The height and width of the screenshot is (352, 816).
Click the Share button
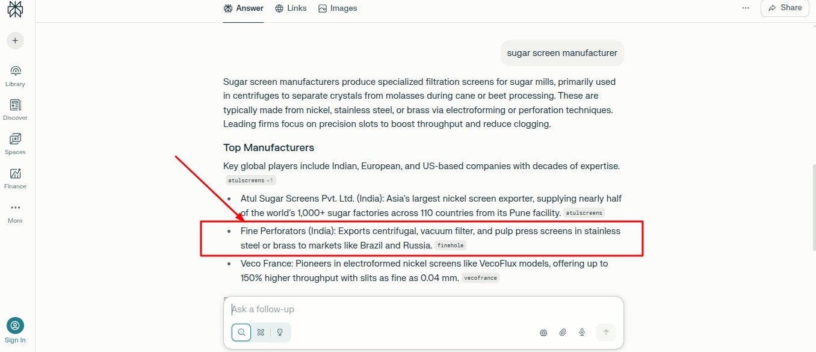pyautogui.click(x=785, y=8)
